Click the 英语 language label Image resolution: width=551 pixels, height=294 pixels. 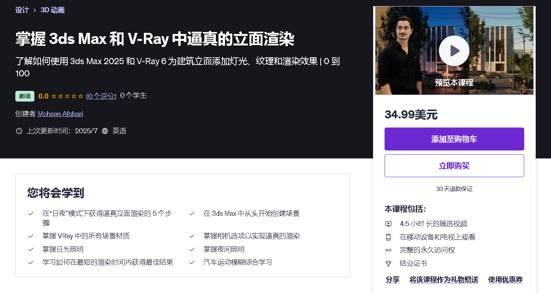coord(119,131)
